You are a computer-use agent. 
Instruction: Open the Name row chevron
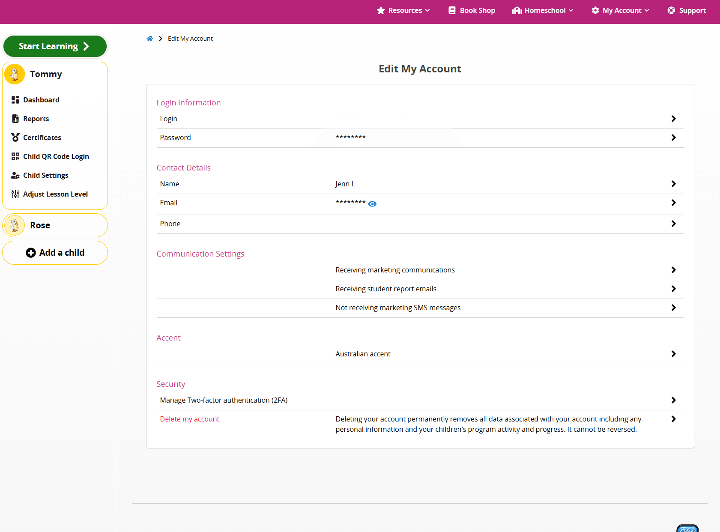(x=674, y=184)
